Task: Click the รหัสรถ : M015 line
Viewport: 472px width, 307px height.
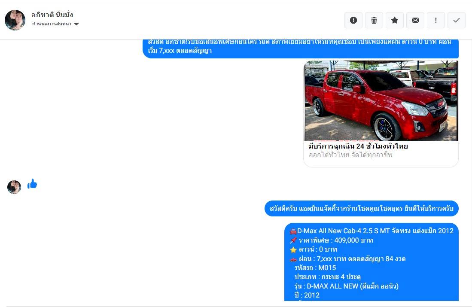Action: click(x=315, y=267)
